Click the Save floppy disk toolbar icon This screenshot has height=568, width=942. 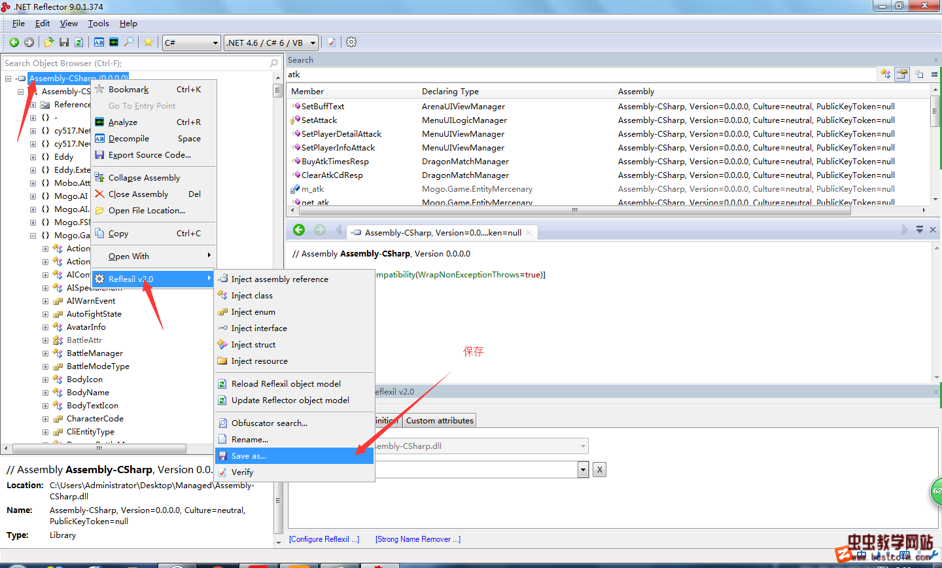[64, 43]
